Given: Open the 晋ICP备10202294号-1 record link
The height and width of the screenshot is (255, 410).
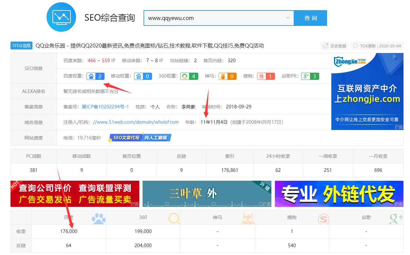Looking at the screenshot, I should point(105,107).
